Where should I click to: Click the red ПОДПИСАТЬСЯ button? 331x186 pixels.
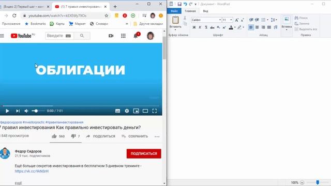(144, 153)
